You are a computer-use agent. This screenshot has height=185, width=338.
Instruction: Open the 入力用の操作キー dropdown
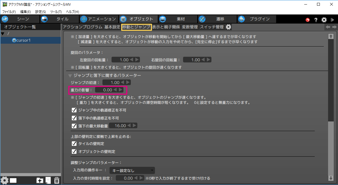(x=132, y=171)
